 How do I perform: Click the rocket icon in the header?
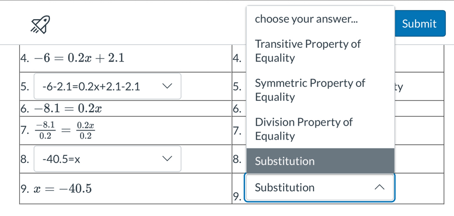pos(40,24)
